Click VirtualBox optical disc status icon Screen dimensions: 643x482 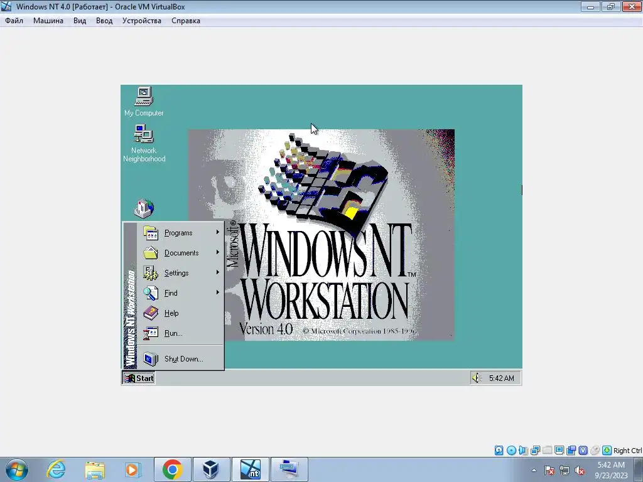click(x=511, y=451)
